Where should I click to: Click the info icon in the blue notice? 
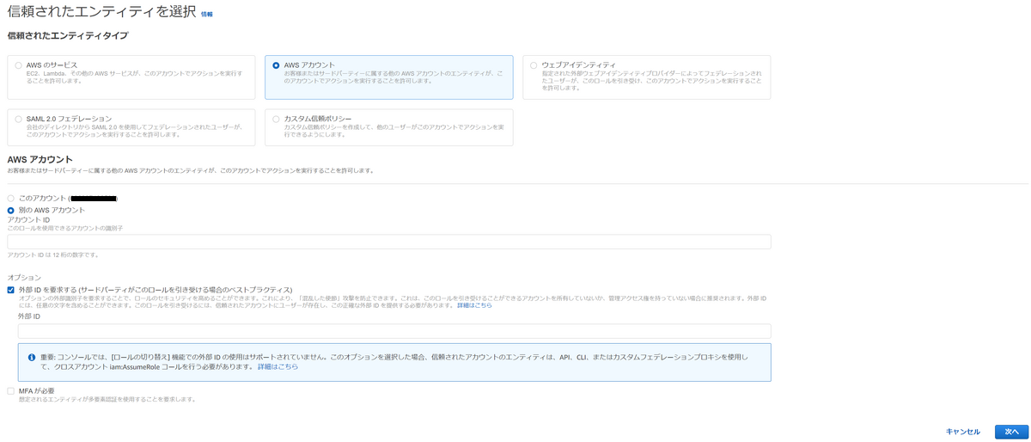coord(32,357)
